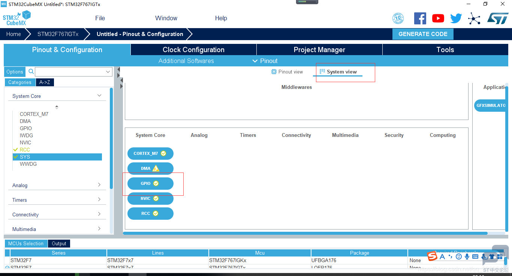Select NVIC in the category tree
The width and height of the screenshot is (512, 276).
pos(25,142)
